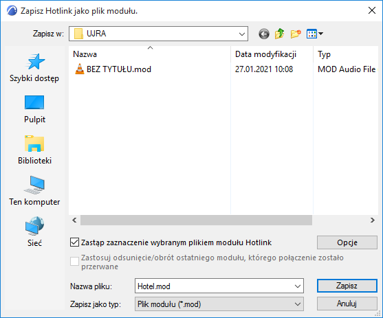This screenshot has height=318, width=383.
Task: Go up one folder level
Action: (x=279, y=34)
